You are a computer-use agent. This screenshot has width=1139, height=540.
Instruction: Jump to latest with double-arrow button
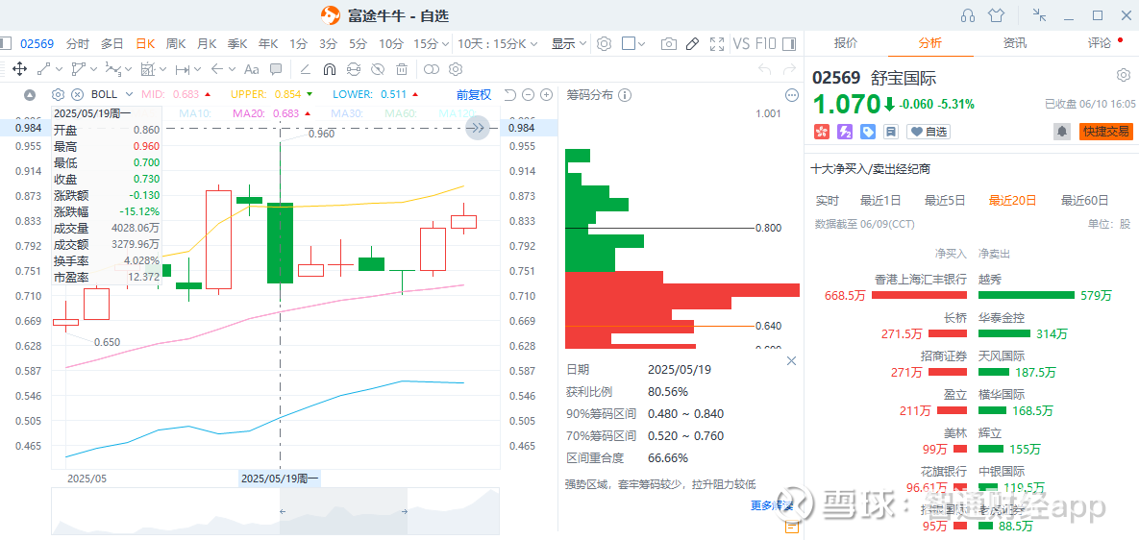(x=478, y=128)
